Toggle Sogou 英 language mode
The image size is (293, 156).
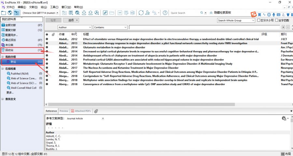(x=259, y=15)
